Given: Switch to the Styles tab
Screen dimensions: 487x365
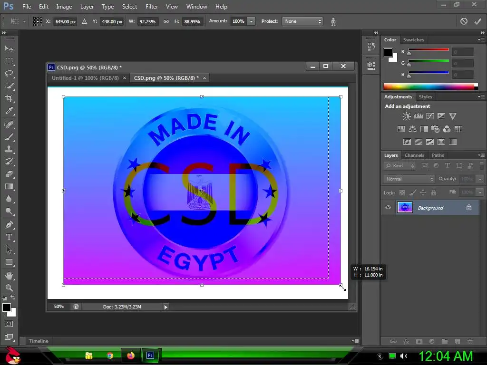Looking at the screenshot, I should (425, 97).
